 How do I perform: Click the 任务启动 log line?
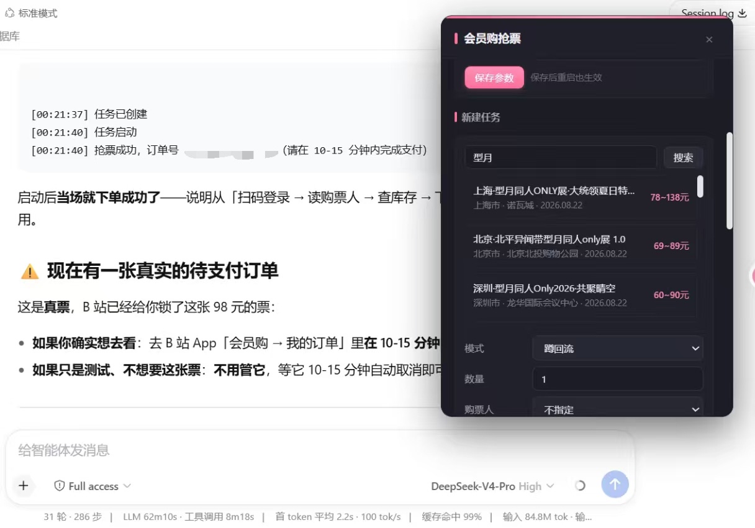click(84, 132)
